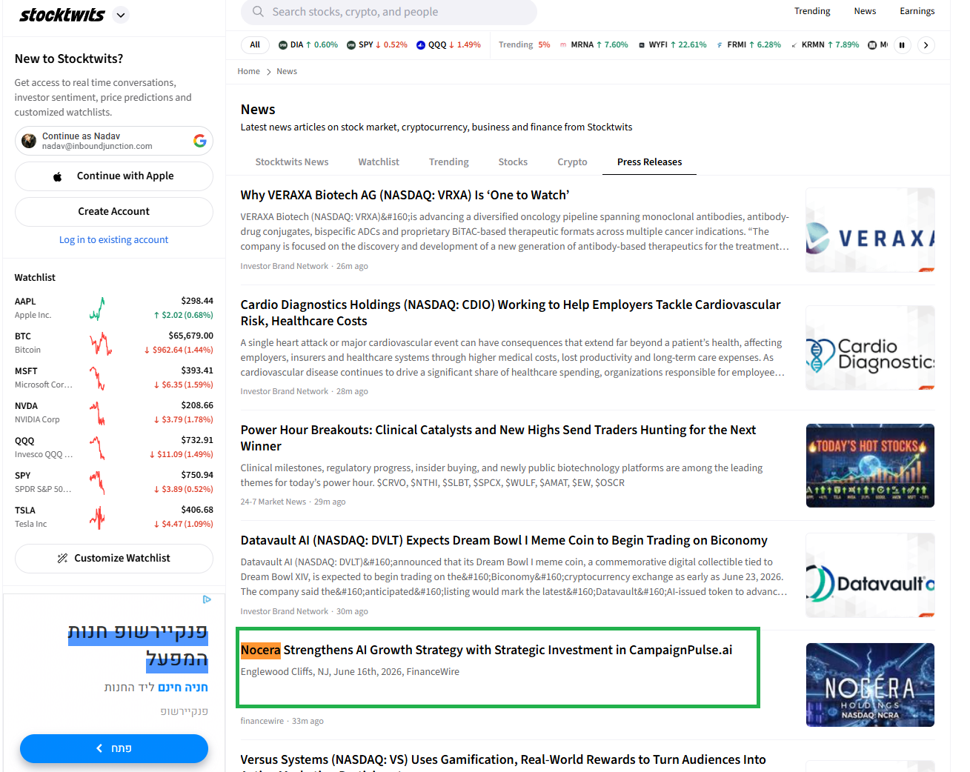Go to Earnings in top navigation
The width and height of the screenshot is (970, 772).
click(x=917, y=11)
